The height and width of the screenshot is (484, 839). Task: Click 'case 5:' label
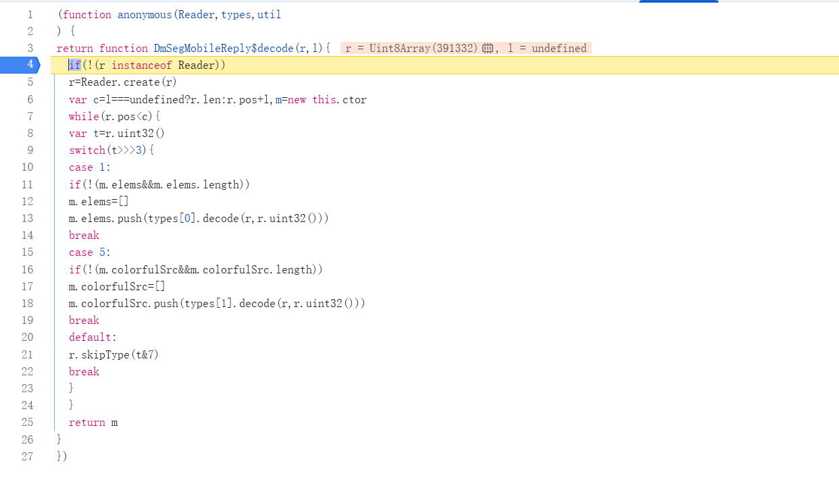click(x=89, y=252)
